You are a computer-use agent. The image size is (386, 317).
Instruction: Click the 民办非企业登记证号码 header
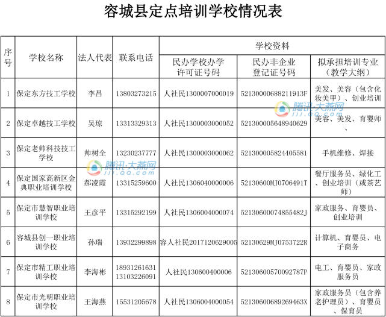coord(274,67)
